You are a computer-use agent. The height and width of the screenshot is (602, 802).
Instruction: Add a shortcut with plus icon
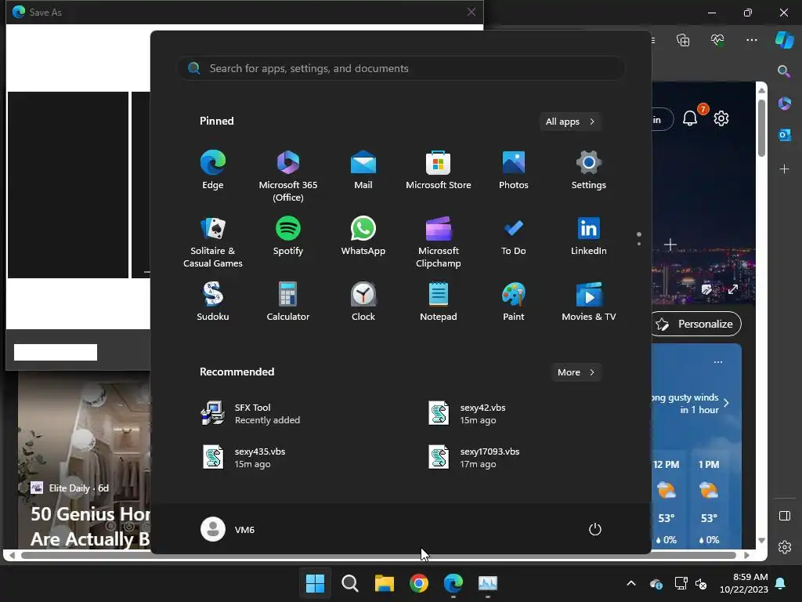coord(670,245)
